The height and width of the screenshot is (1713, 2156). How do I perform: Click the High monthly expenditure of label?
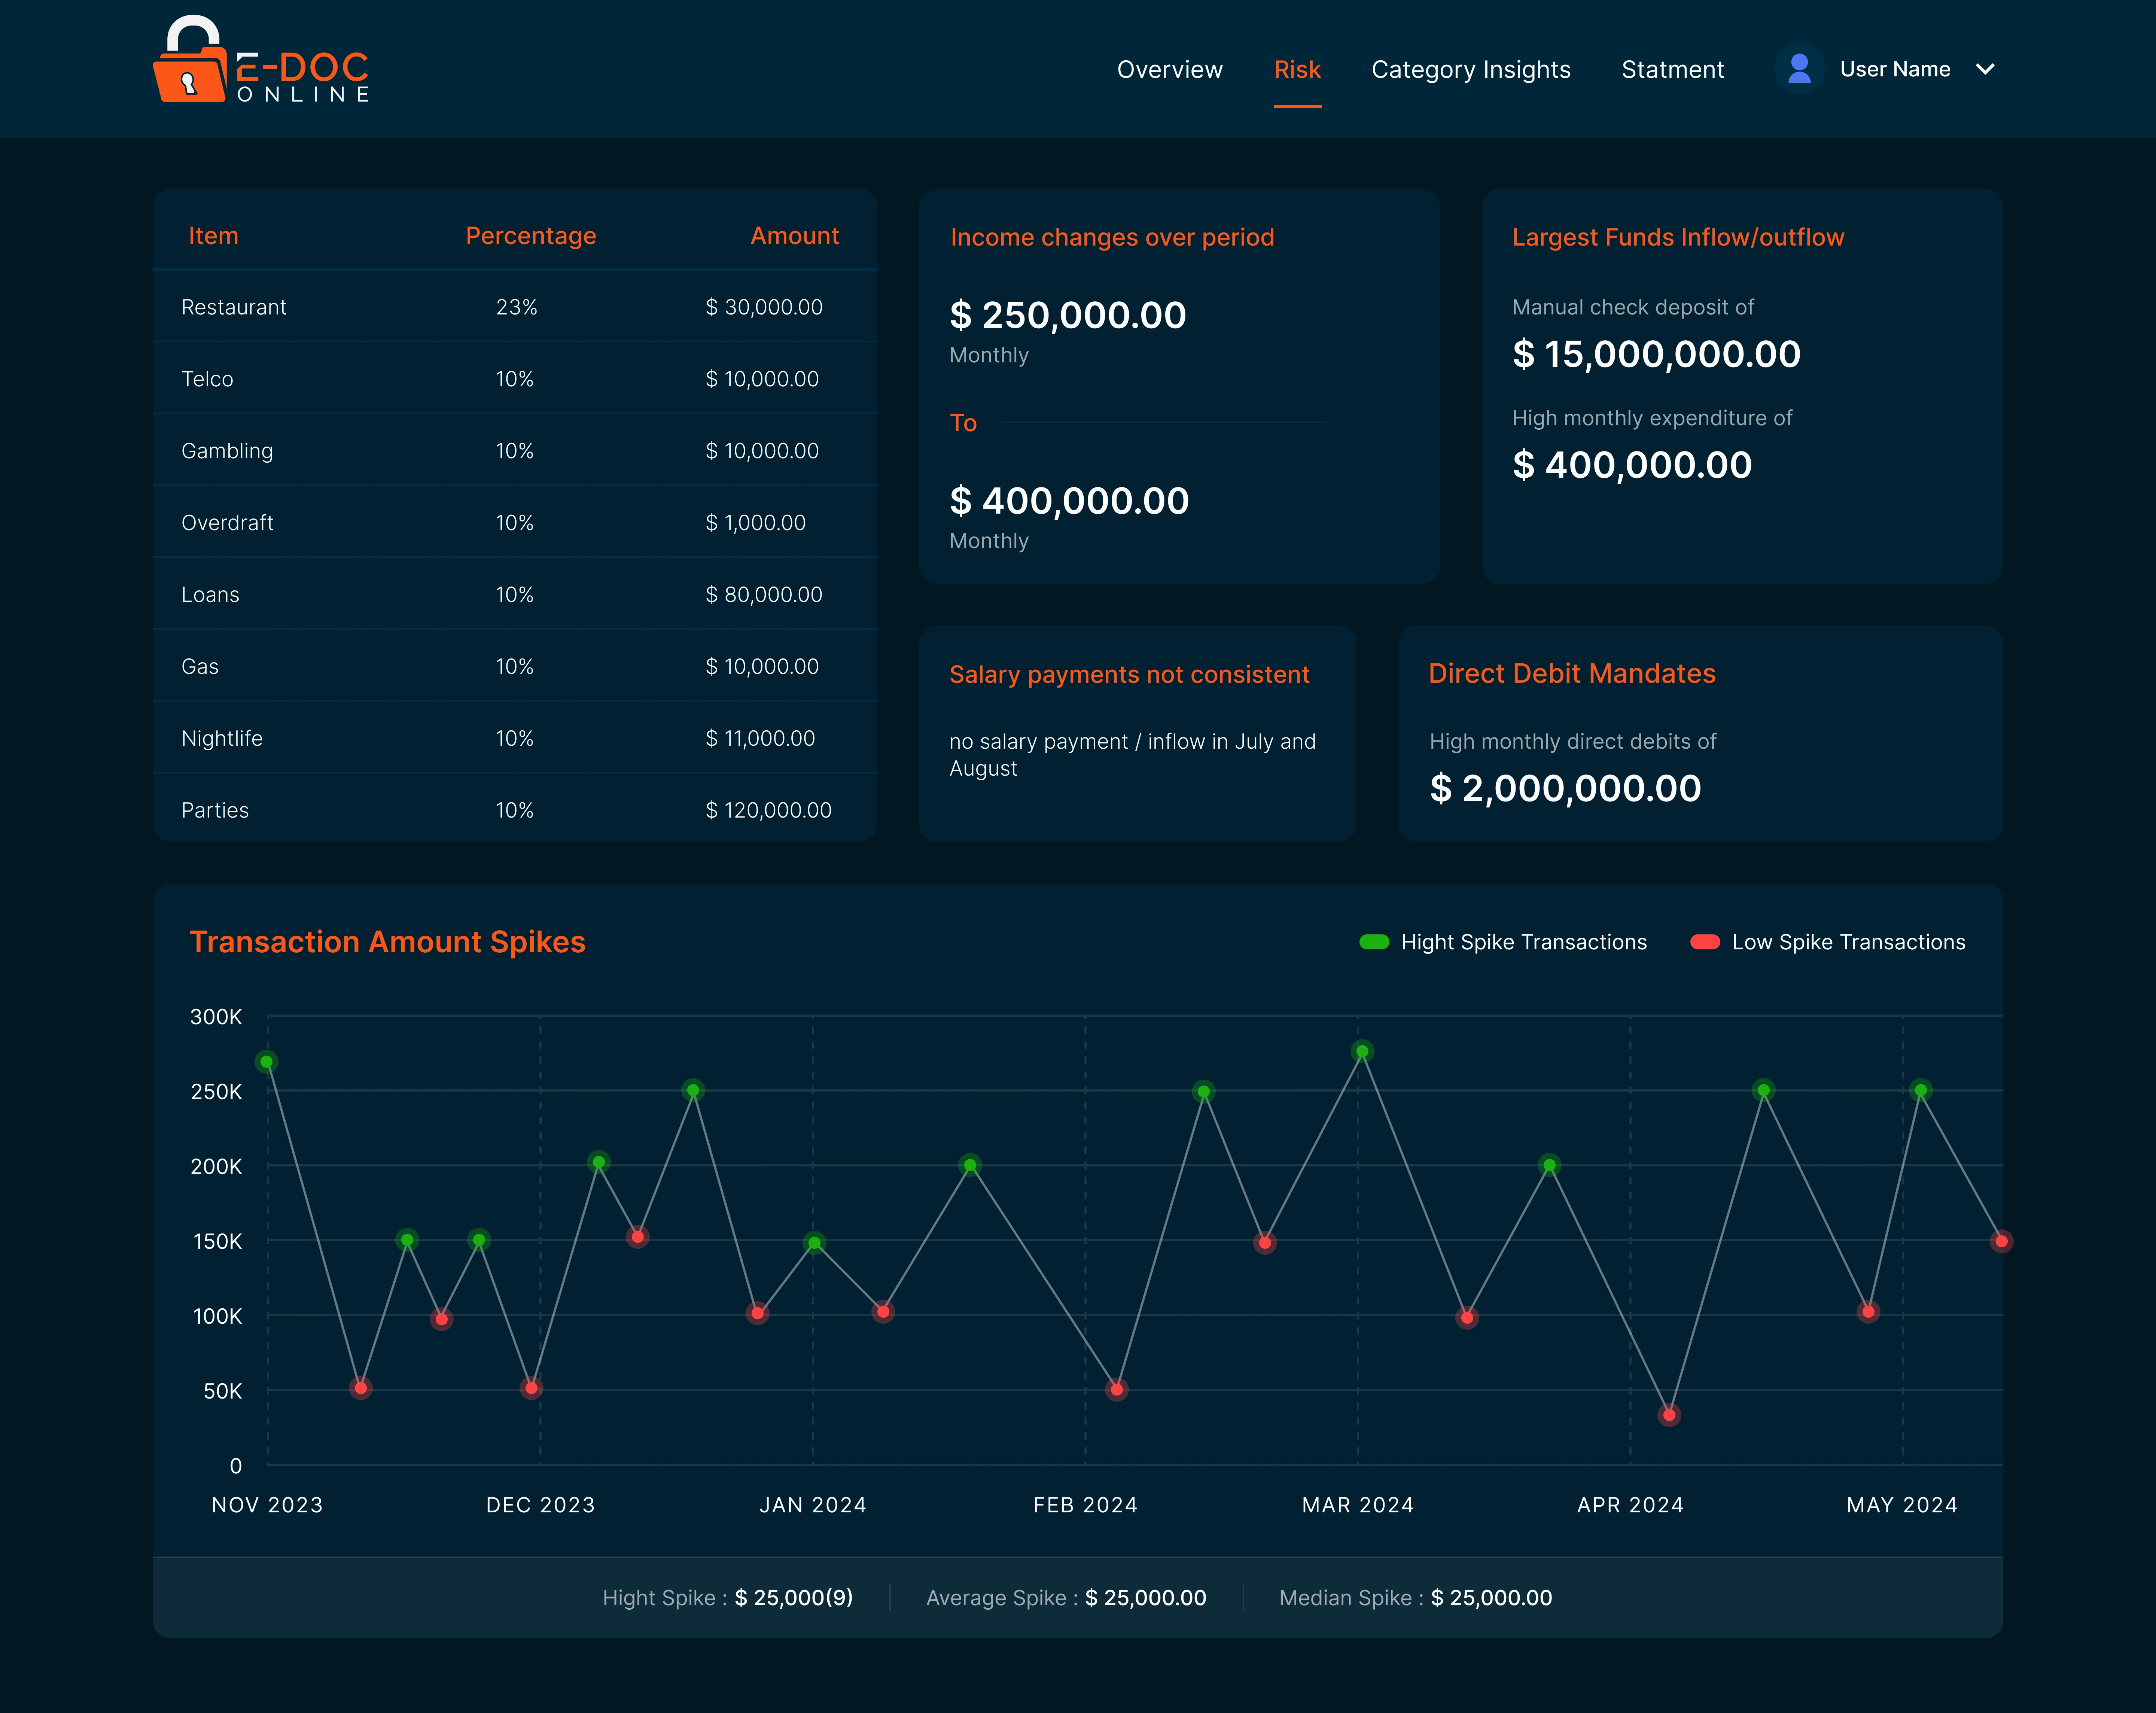coord(1652,418)
